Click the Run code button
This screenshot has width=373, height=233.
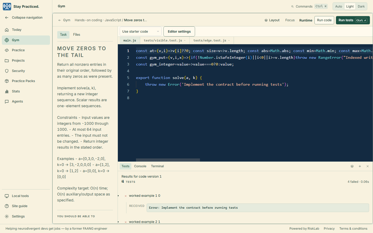pyautogui.click(x=324, y=20)
